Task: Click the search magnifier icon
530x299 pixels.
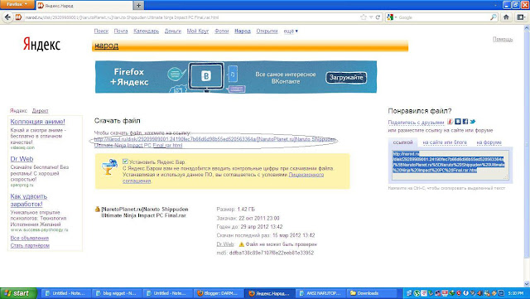Action: click(494, 17)
